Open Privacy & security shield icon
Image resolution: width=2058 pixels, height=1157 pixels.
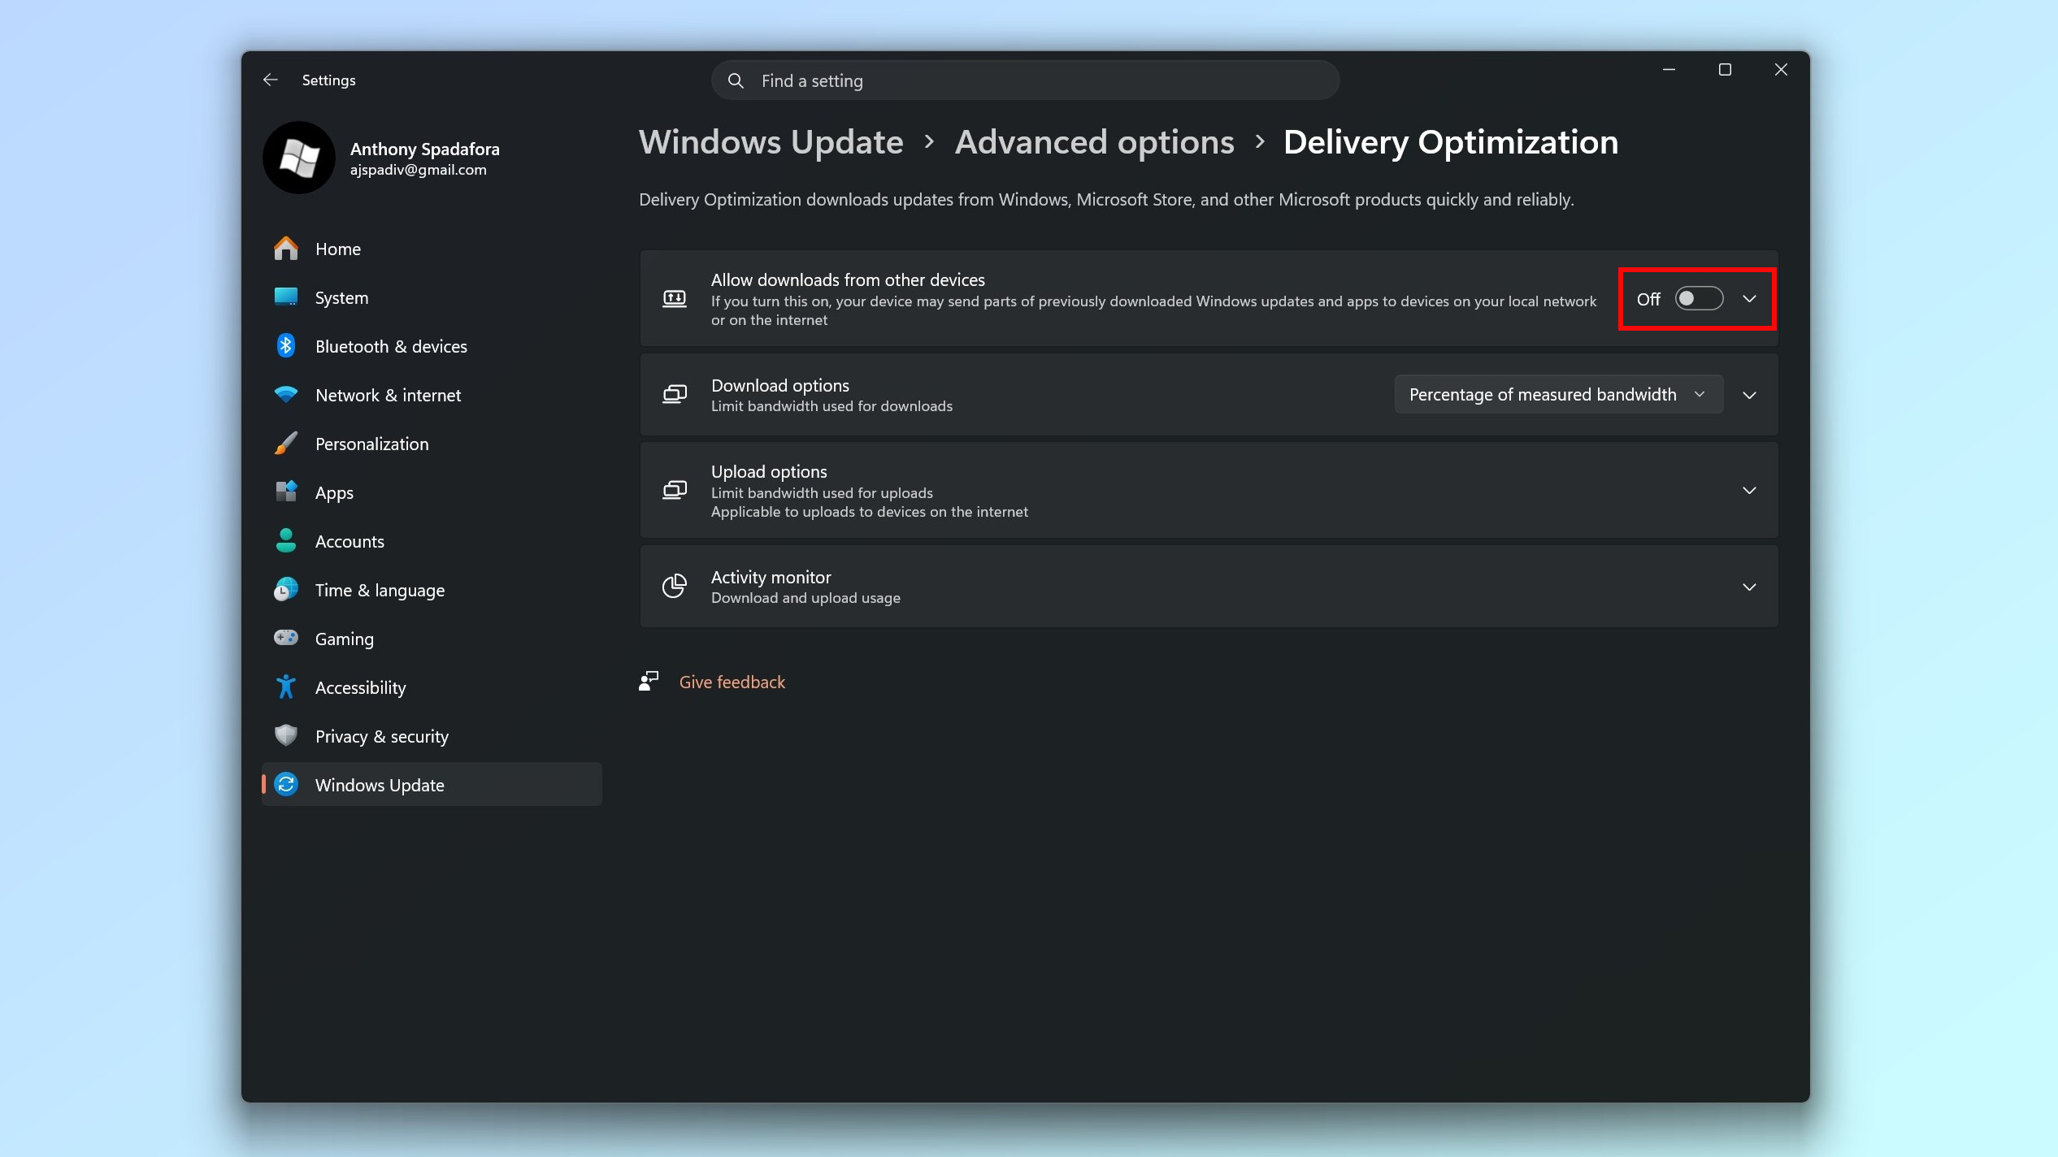point(286,735)
